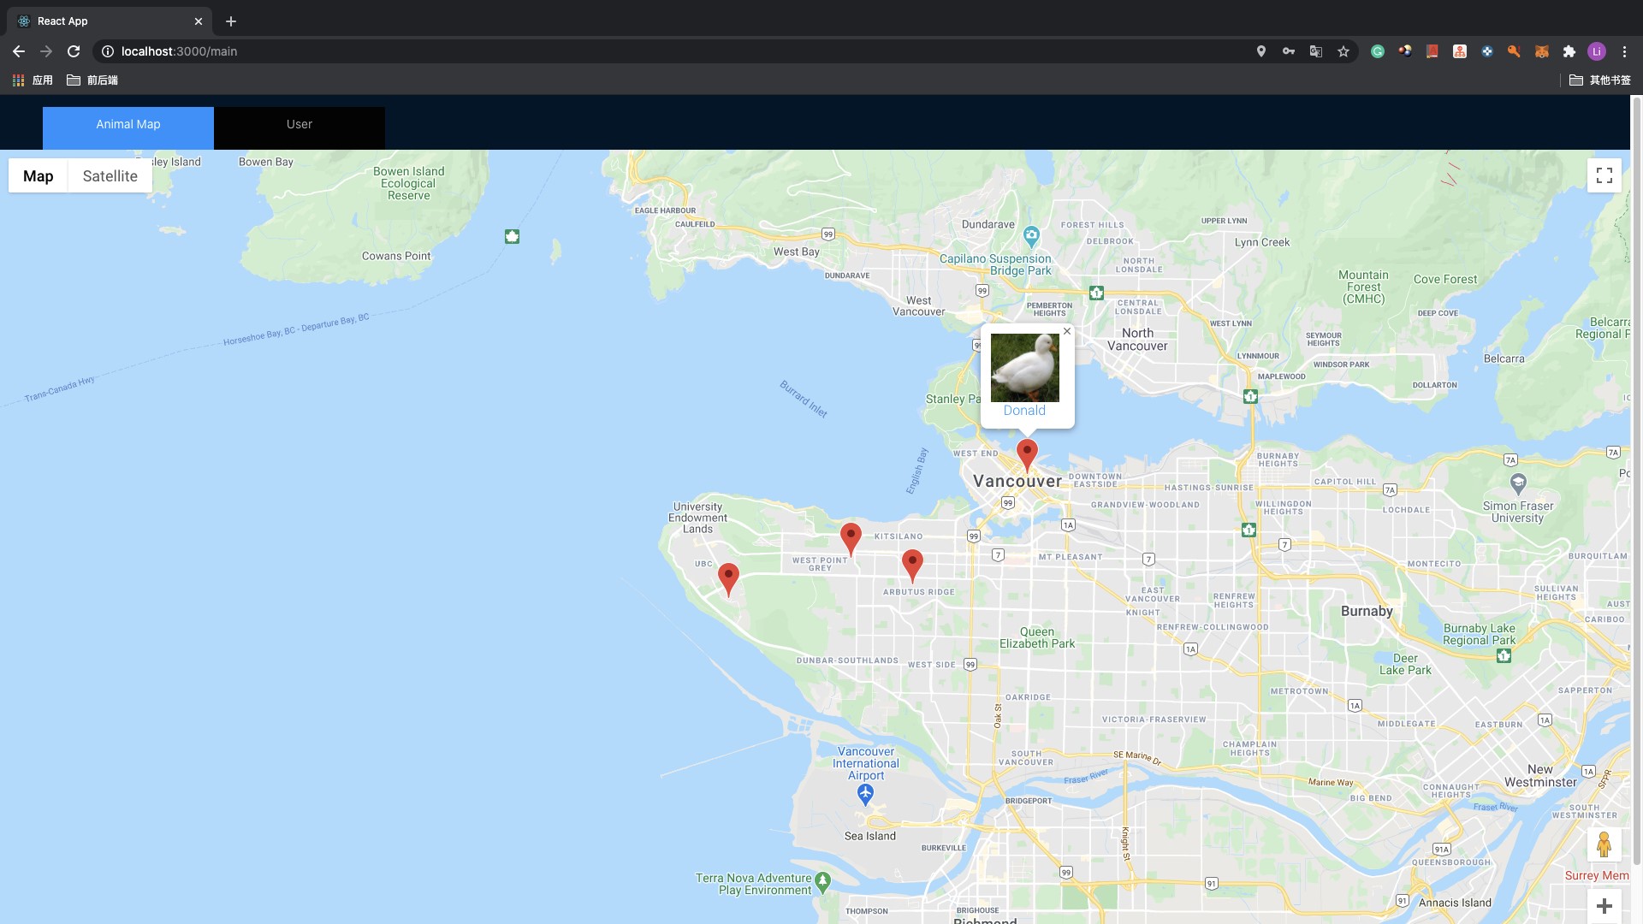The width and height of the screenshot is (1643, 924).
Task: Open the 其他书签 bookmarks folder
Action: (x=1599, y=80)
